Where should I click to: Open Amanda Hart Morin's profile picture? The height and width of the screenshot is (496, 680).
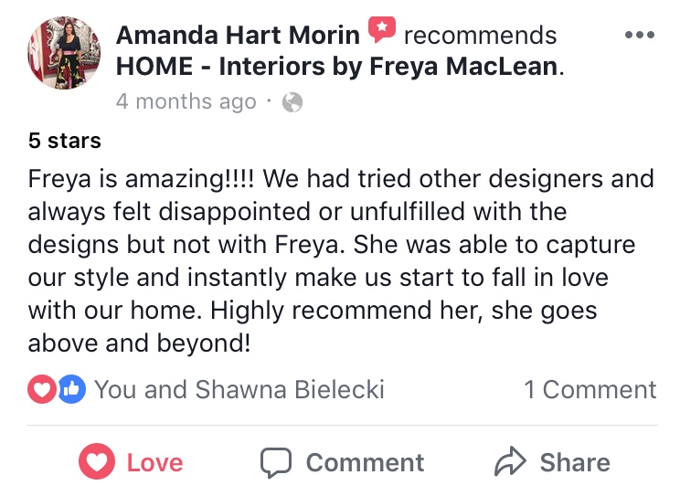pyautogui.click(x=64, y=53)
